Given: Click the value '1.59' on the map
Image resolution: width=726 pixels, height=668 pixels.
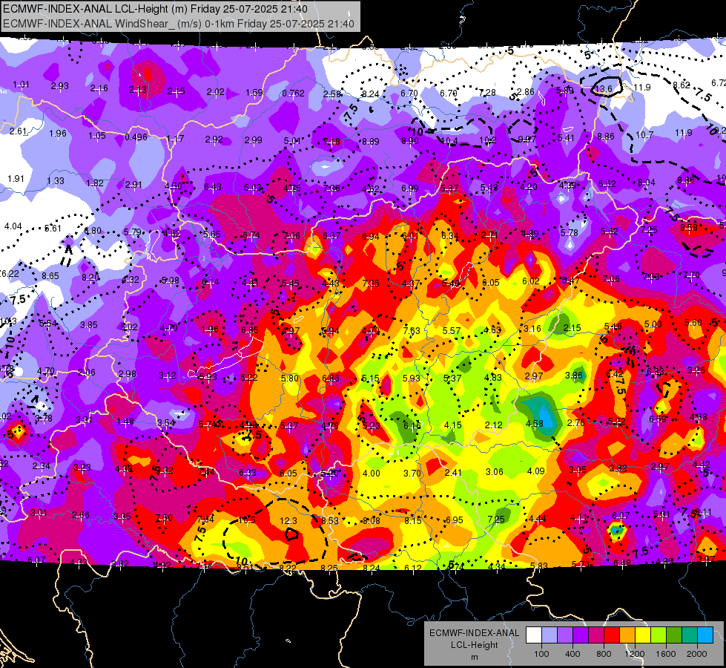Looking at the screenshot, I should [254, 93].
